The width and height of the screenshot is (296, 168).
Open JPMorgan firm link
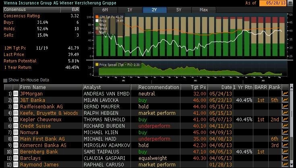click(31, 93)
